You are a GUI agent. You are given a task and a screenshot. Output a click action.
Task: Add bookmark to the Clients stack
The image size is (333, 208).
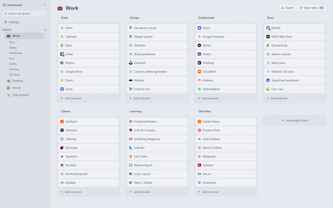tap(71, 192)
